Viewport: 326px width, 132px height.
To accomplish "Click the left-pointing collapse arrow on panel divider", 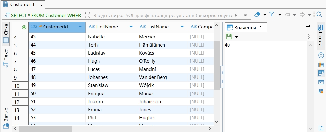I will pyautogui.click(x=222, y=72).
